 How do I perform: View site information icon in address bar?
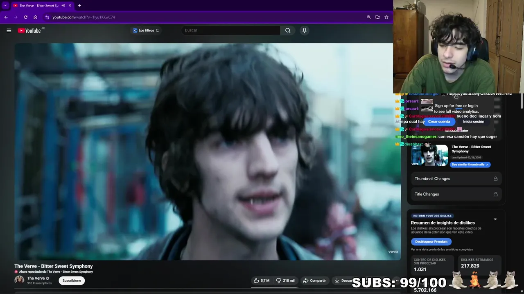pyautogui.click(x=47, y=17)
